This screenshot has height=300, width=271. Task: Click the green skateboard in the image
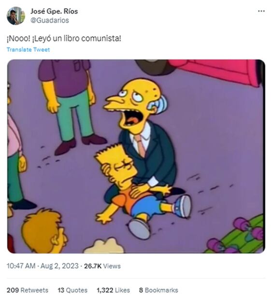[236, 236]
